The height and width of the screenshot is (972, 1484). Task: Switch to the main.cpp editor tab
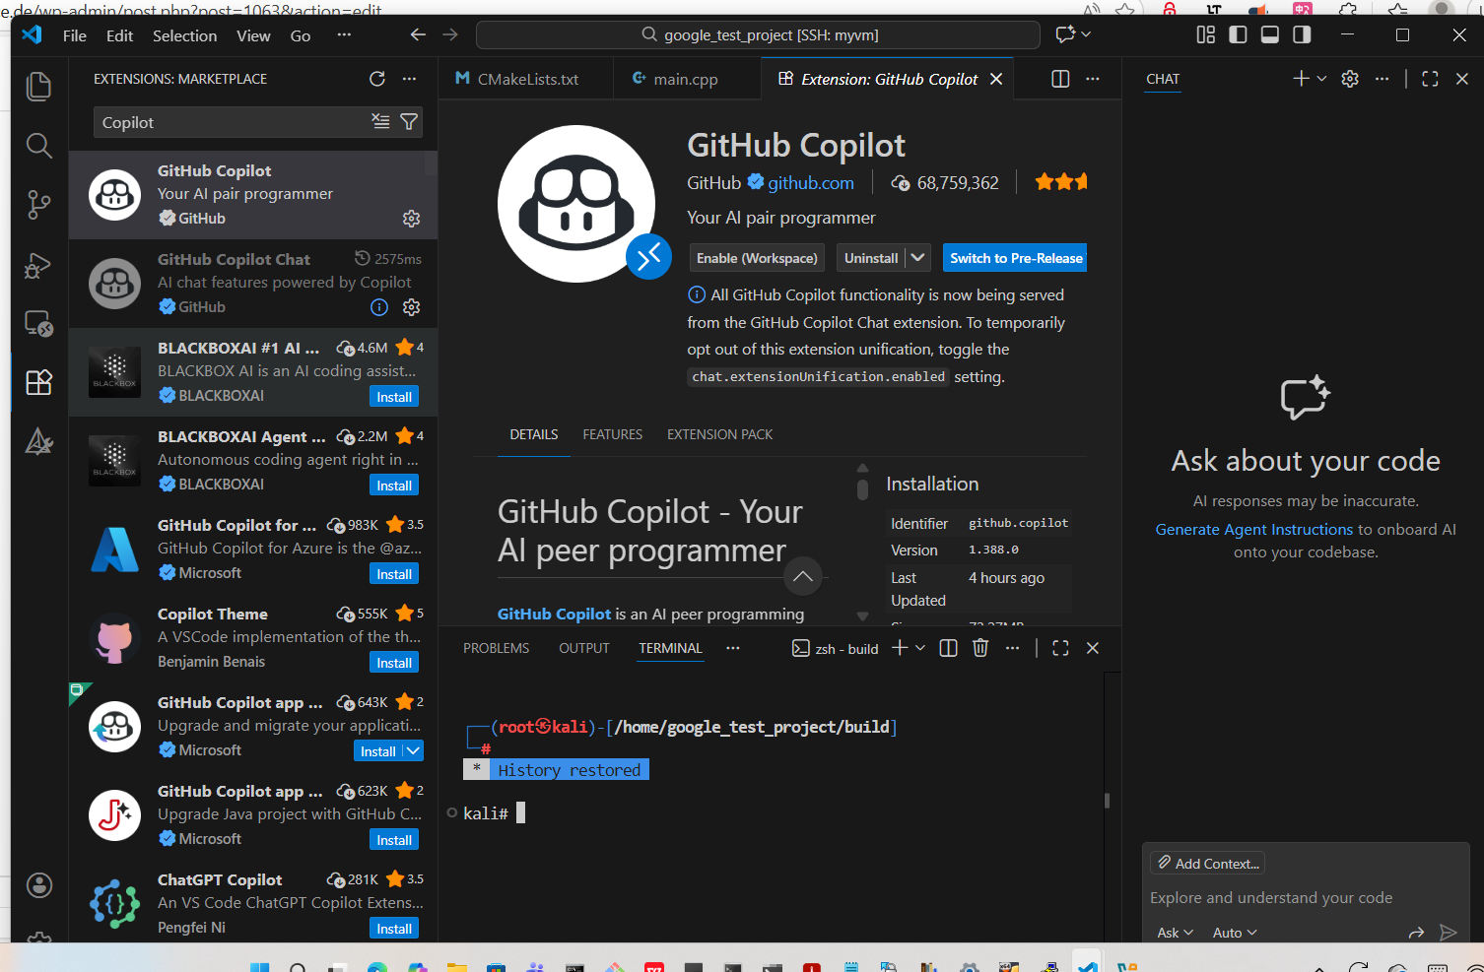(685, 79)
